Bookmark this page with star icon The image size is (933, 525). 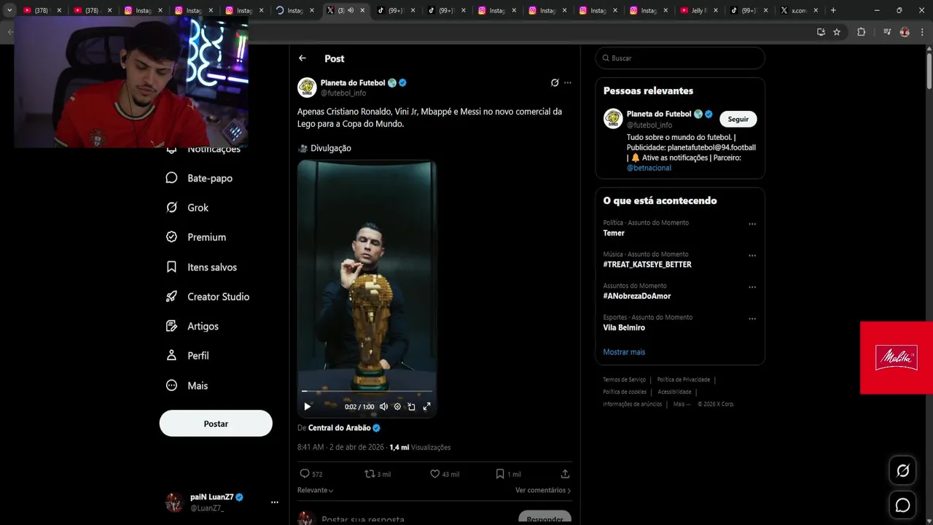(x=837, y=32)
